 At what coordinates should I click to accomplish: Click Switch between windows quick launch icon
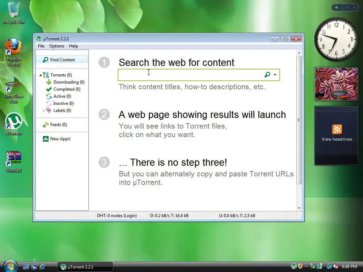[34, 267]
